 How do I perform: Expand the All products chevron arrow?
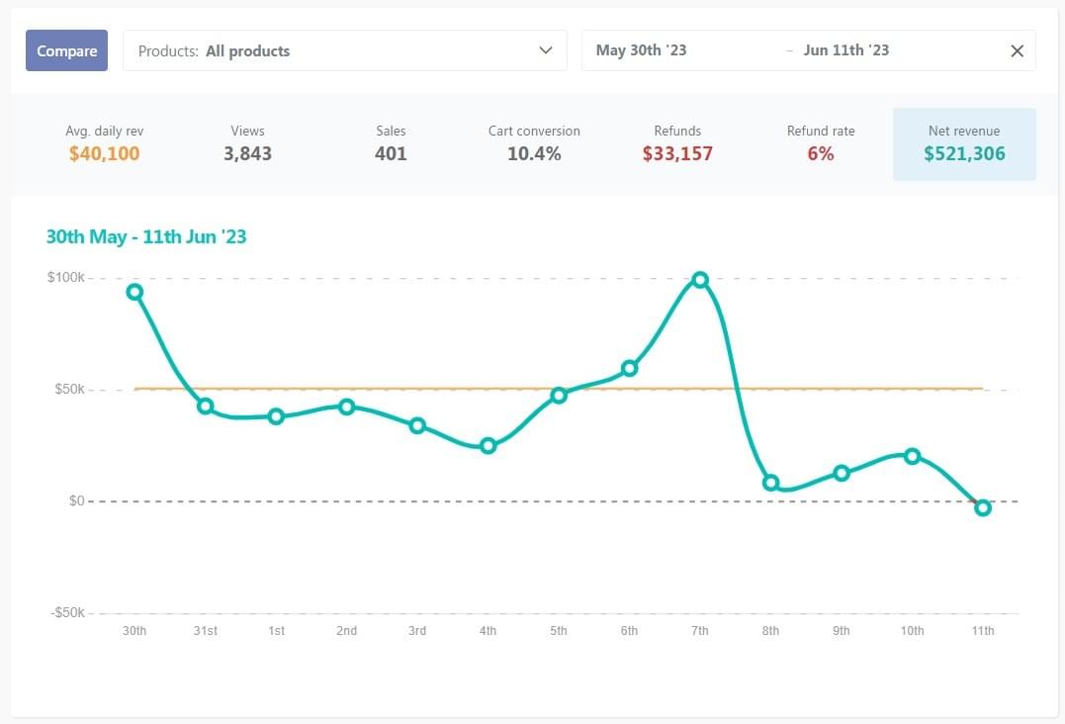tap(545, 50)
